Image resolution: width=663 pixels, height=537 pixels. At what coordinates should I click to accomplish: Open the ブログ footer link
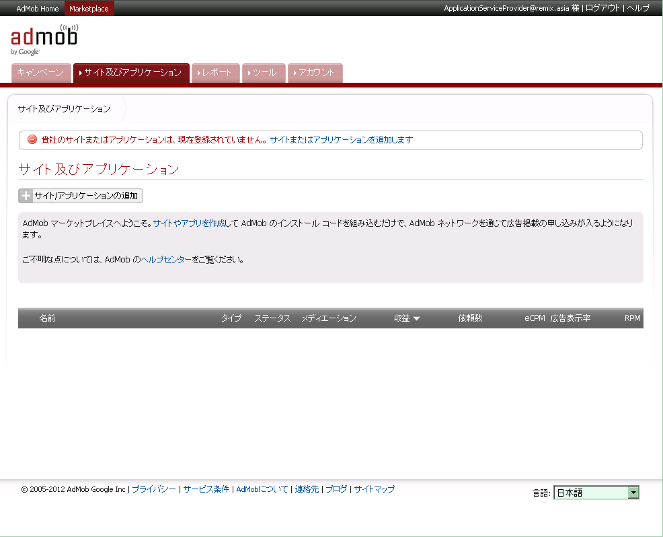(337, 489)
